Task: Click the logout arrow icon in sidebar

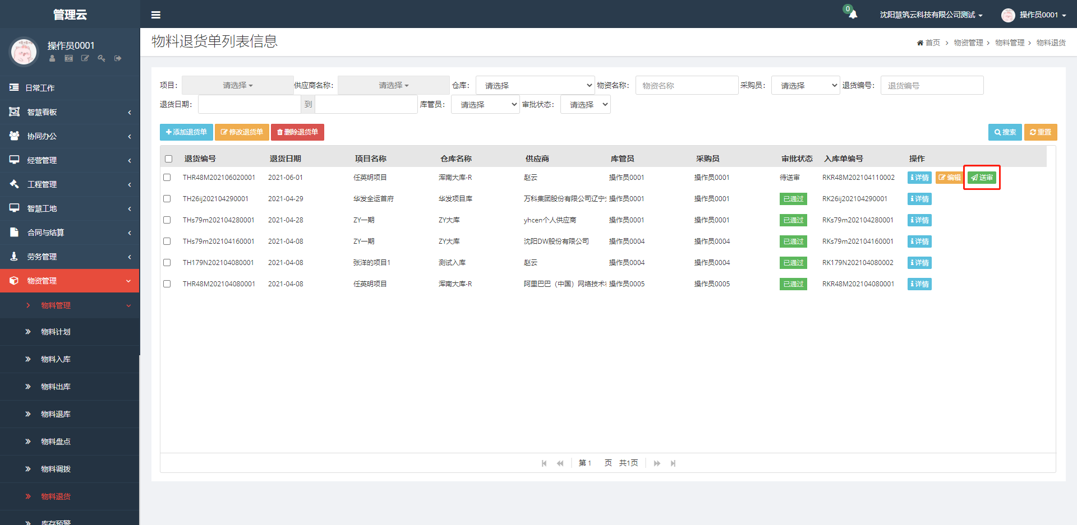Action: [x=118, y=58]
